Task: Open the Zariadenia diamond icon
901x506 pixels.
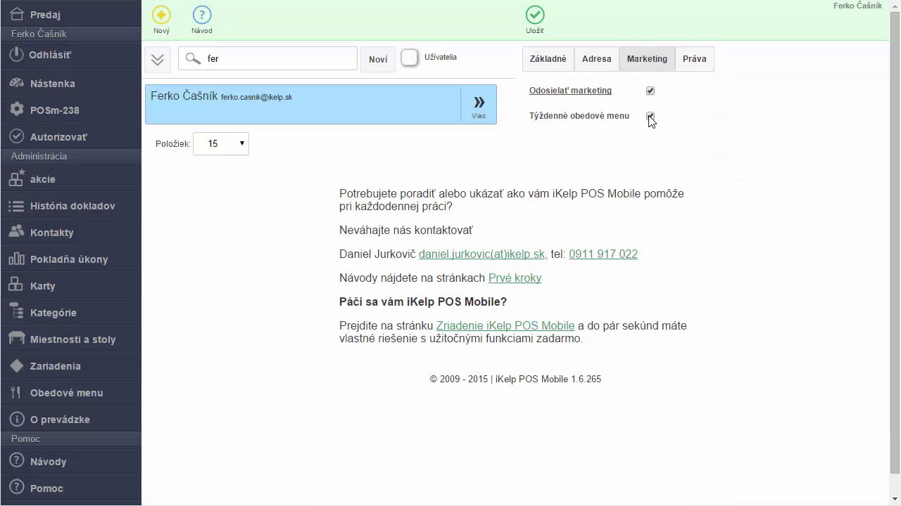Action: coord(17,365)
